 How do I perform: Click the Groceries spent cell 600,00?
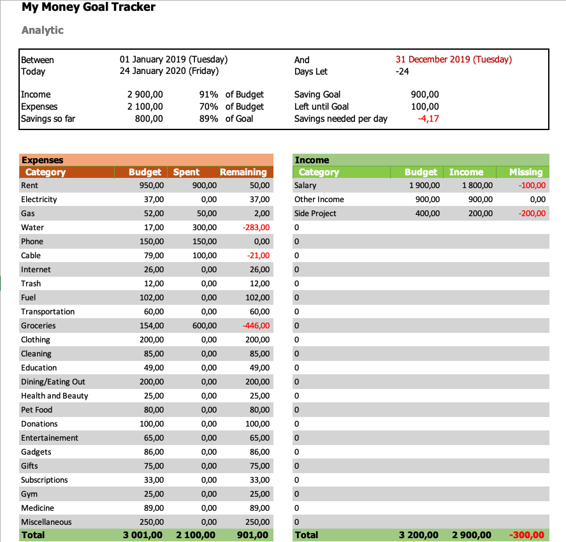coord(205,326)
